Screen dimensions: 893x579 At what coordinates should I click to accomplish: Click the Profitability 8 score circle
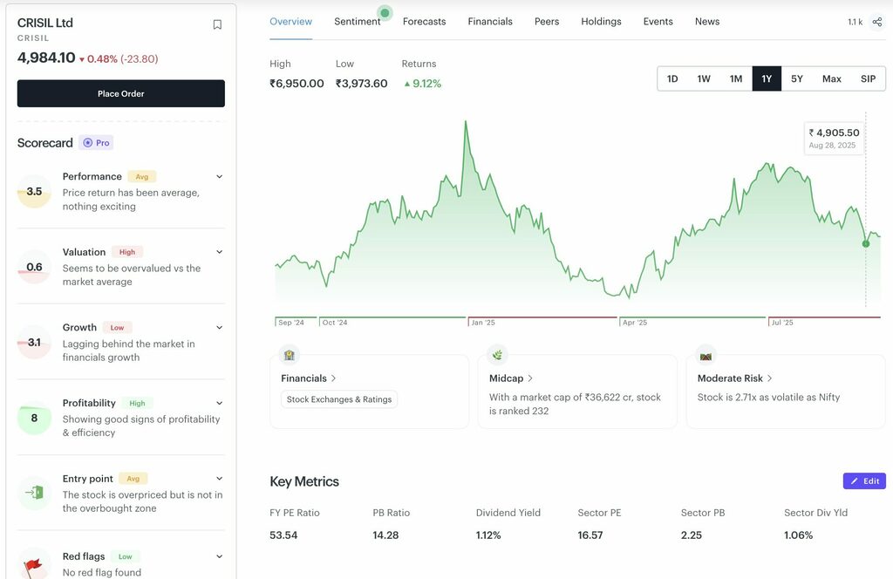(x=34, y=418)
